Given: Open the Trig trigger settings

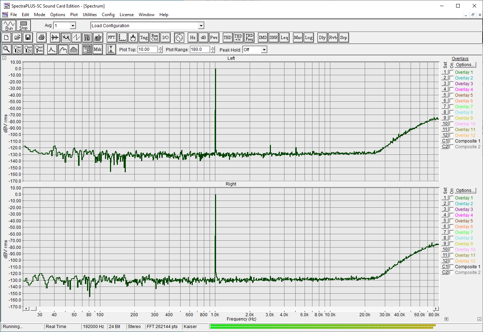Looking at the screenshot, I should click(x=144, y=38).
